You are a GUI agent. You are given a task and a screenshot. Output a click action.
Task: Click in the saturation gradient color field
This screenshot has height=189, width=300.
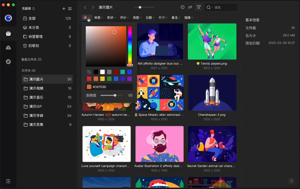tap(106, 46)
